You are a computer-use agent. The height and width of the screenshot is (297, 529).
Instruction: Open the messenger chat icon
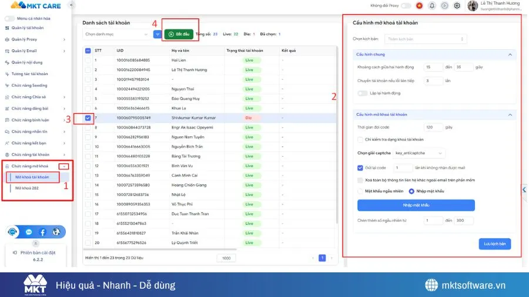(29, 232)
